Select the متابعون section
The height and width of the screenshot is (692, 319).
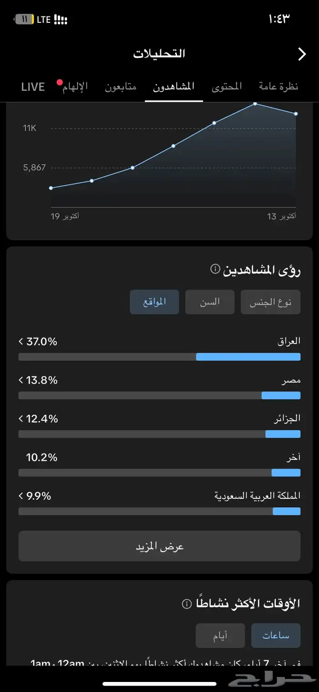(x=120, y=86)
